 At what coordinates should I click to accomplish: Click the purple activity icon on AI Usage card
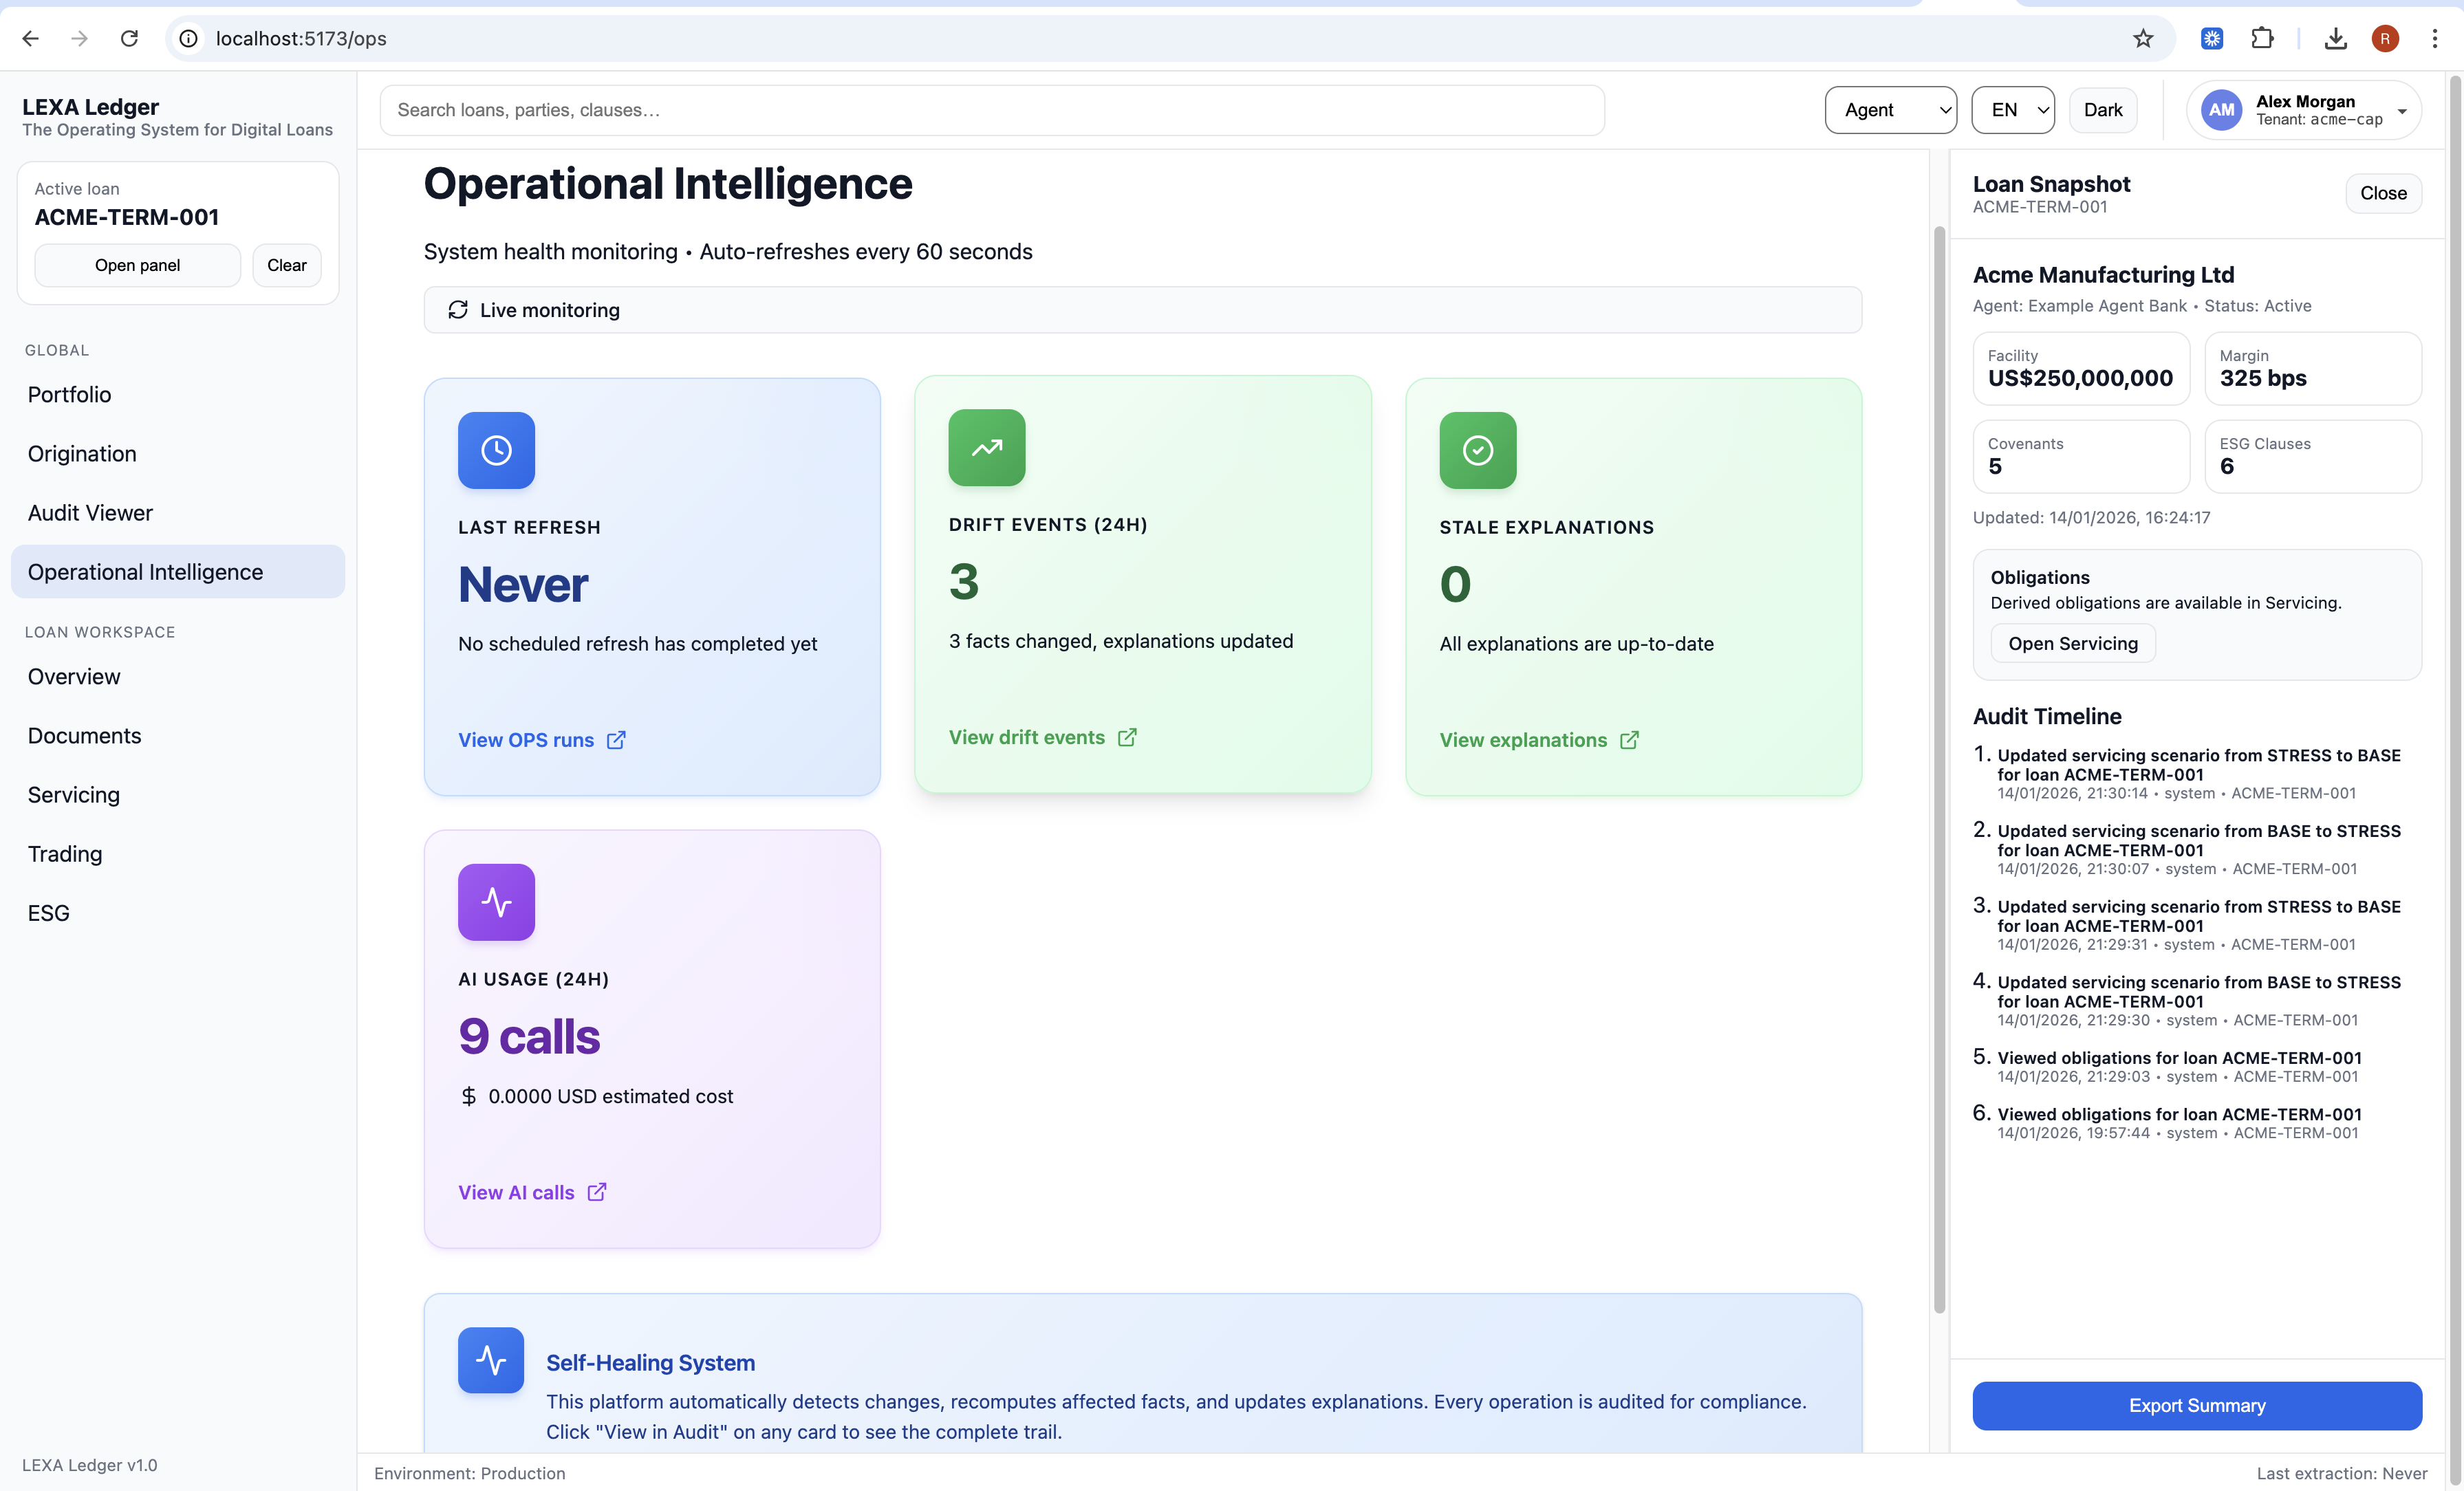pos(496,902)
